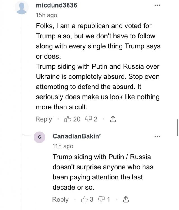Open micdund3836 username profile

coord(57,6)
